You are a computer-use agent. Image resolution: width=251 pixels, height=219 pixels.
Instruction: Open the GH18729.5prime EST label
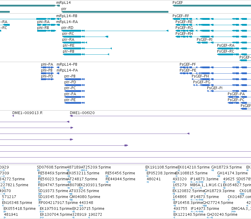[x=227, y=167]
